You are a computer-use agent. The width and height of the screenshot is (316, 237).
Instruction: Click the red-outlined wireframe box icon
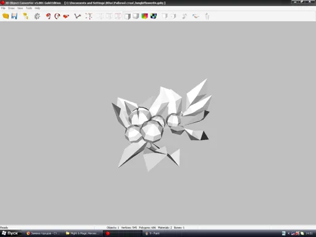tap(118, 16)
